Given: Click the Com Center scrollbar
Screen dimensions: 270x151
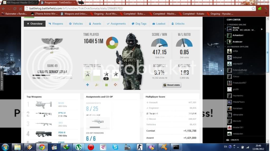Looking at the screenshot, I should pos(268,53).
